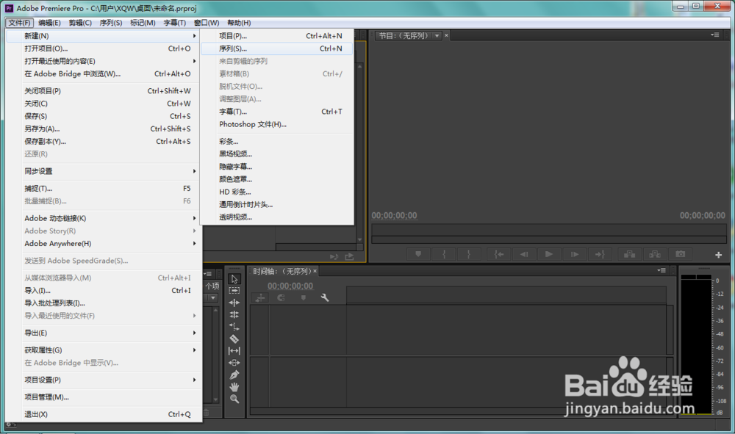Image resolution: width=735 pixels, height=434 pixels.
Task: Open the 序列(S) menu bar item
Action: (x=111, y=23)
